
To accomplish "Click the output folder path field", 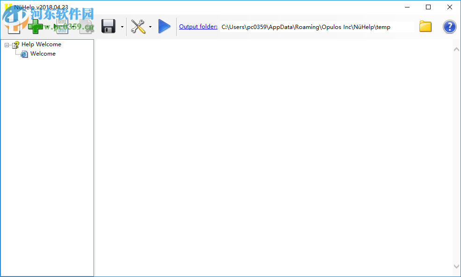I will click(317, 27).
